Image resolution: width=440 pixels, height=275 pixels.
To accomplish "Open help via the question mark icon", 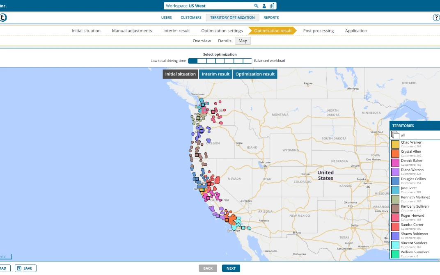I will [x=436, y=18].
